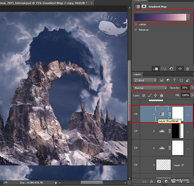Image resolution: width=194 pixels, height=186 pixels.
Task: Enable the Dither checkbox
Action: [x=136, y=24]
